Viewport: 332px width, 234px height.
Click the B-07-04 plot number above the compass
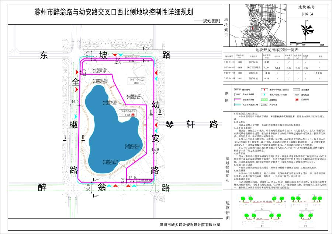point(307,14)
